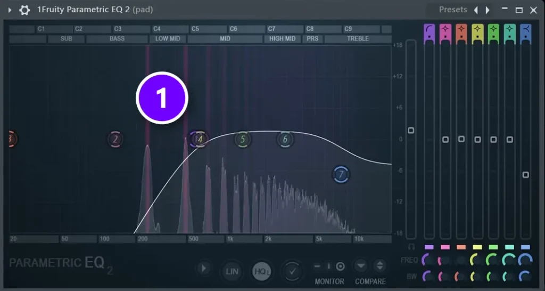Toggle the blue band 7 indicator below the sliders
Image resolution: width=545 pixels, height=291 pixels.
pos(525,247)
